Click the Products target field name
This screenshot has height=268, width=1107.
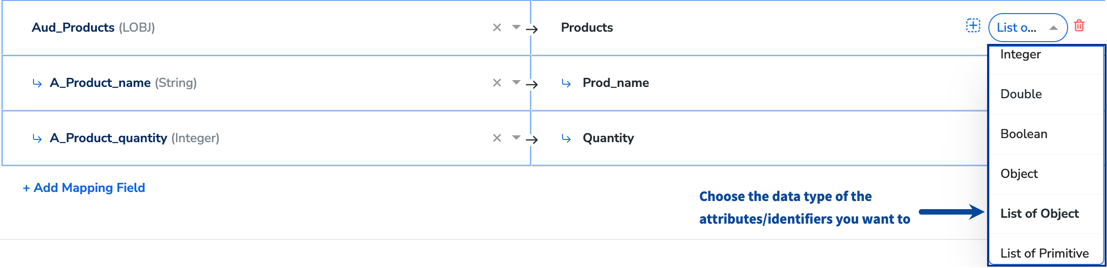(587, 28)
